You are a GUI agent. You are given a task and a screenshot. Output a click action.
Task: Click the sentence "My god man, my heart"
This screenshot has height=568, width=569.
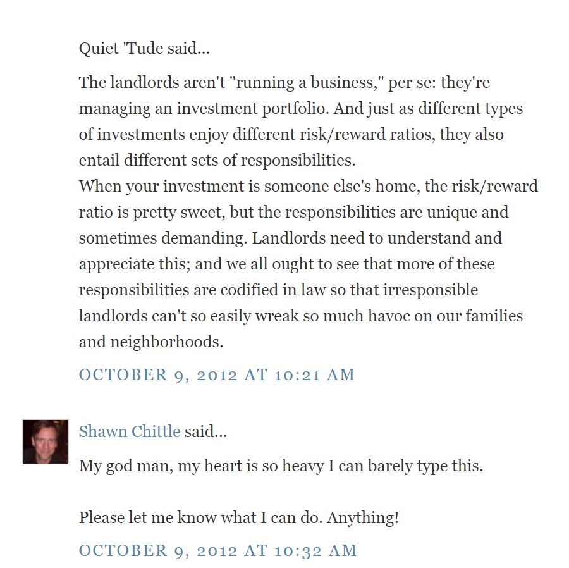281,467
